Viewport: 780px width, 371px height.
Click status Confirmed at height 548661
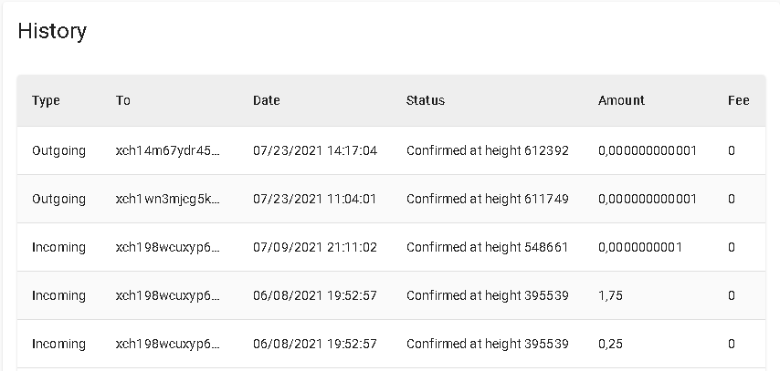[x=487, y=247]
